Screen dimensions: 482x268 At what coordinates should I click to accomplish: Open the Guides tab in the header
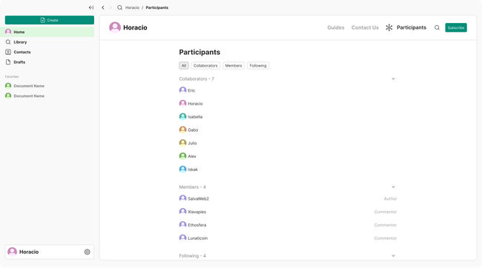336,27
